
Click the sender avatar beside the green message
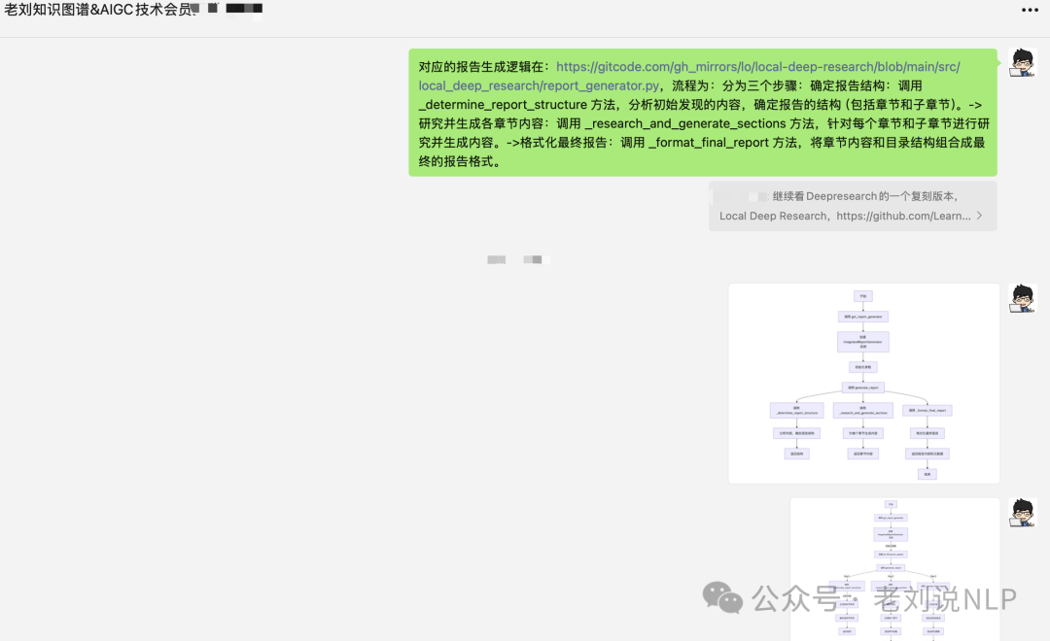click(x=1023, y=63)
